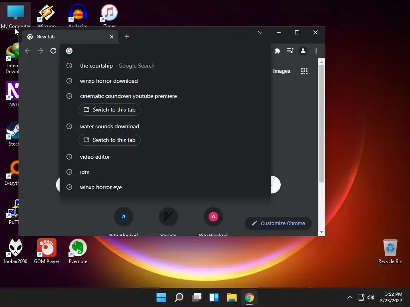This screenshot has height=307, width=410.
Task: Click the page scrollbar down arrow
Action: [x=321, y=232]
